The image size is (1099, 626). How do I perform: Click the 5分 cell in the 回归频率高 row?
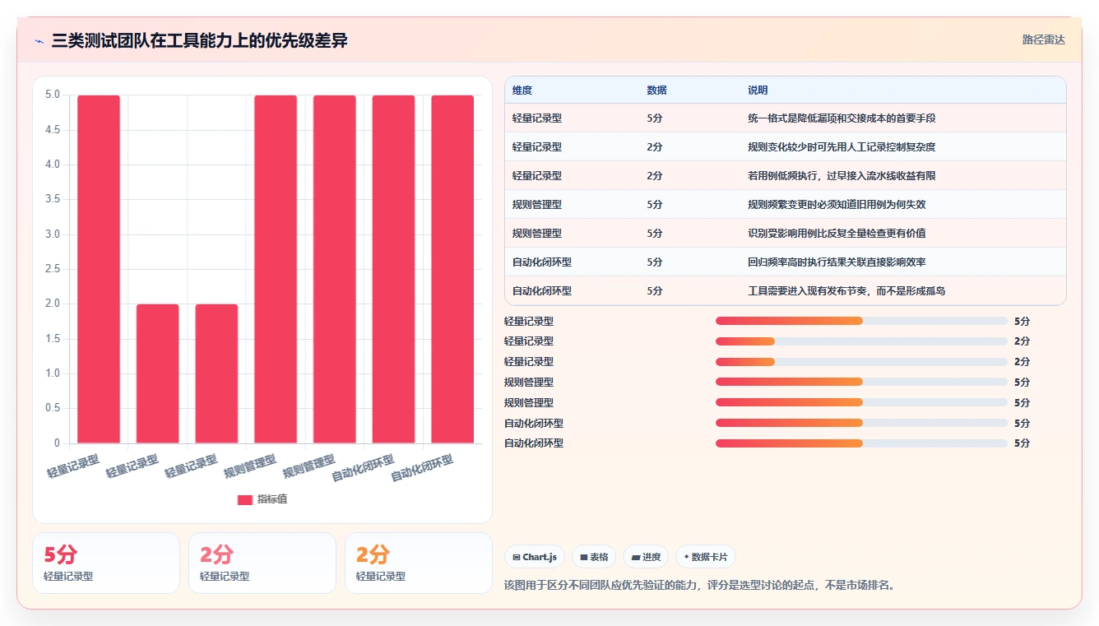[655, 262]
